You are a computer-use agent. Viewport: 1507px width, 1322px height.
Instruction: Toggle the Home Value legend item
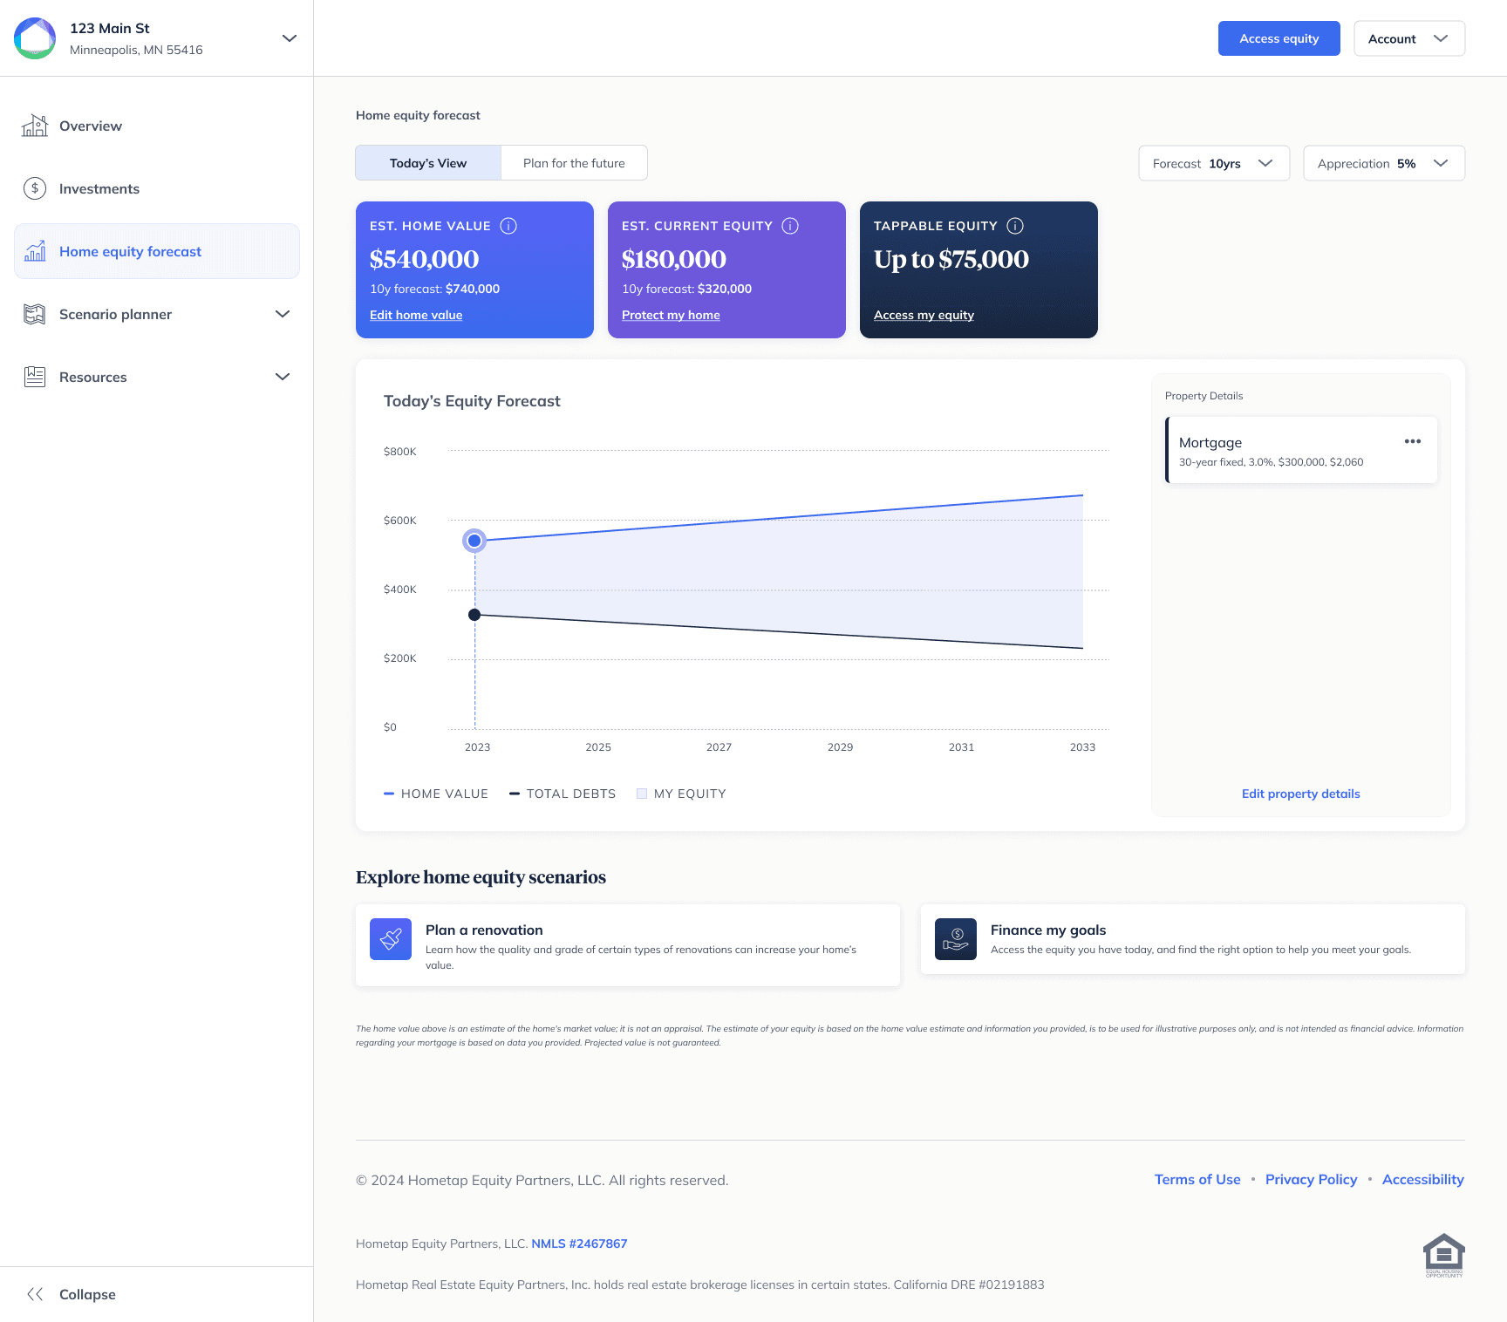pos(436,794)
